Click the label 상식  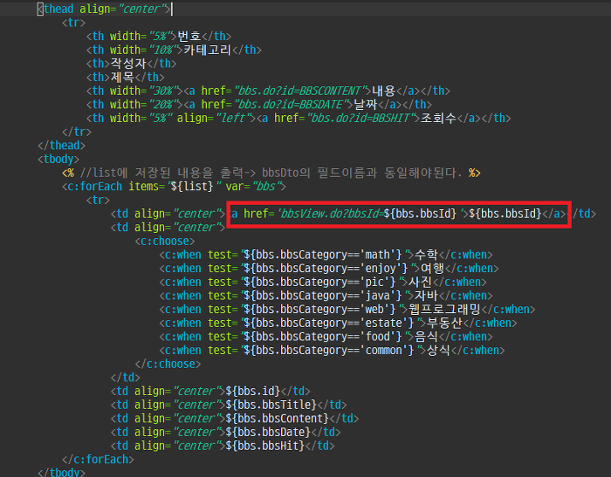[x=438, y=350]
